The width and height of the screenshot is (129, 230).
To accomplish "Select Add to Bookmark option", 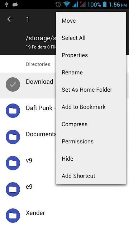I will pyautogui.click(x=91, y=107).
